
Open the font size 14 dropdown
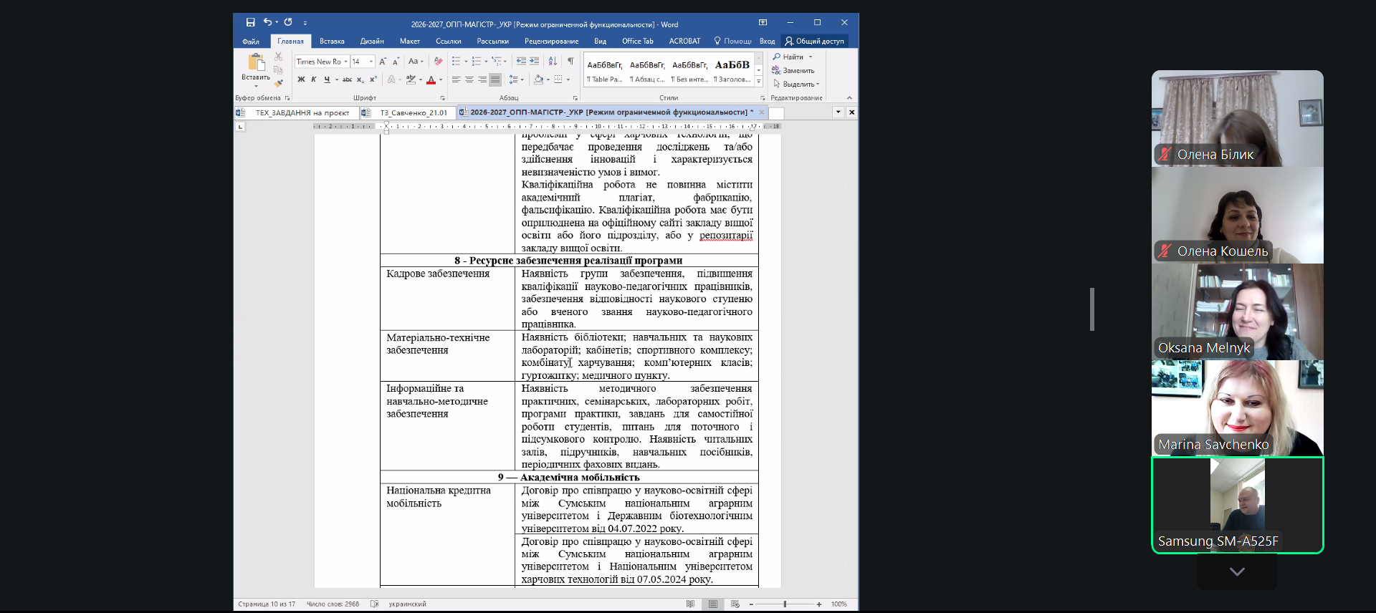371,62
